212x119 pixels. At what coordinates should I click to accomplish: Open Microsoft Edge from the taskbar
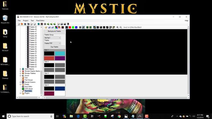tap(78, 116)
